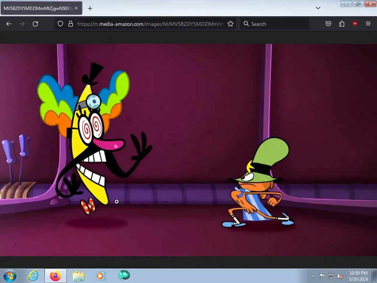Viewport: 377px width, 283px height.
Task: Open Windows Explorer file folder
Action: 79,276
